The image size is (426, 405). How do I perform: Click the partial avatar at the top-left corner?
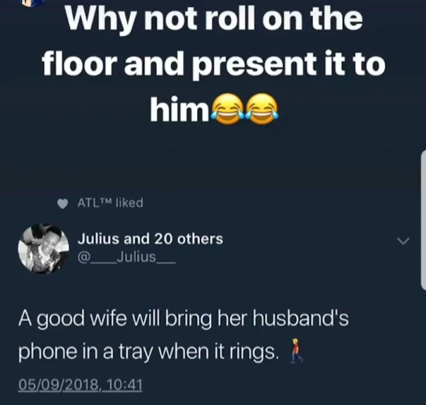coord(34,3)
